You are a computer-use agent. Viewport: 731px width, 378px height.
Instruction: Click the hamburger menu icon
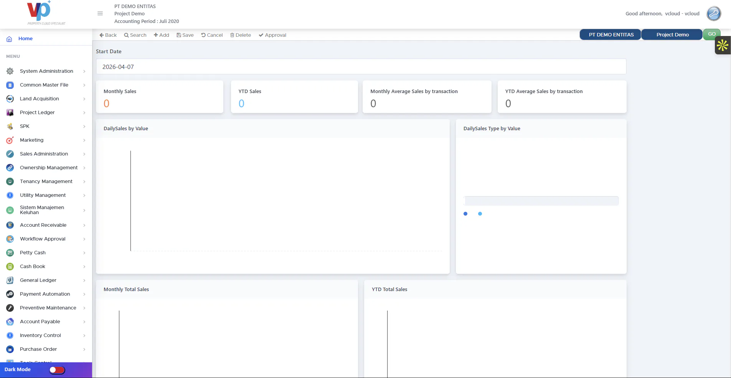click(100, 13)
